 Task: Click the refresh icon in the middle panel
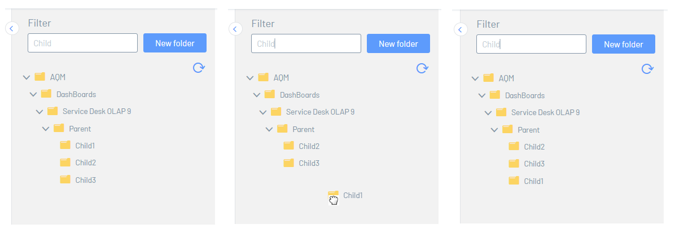click(x=422, y=68)
